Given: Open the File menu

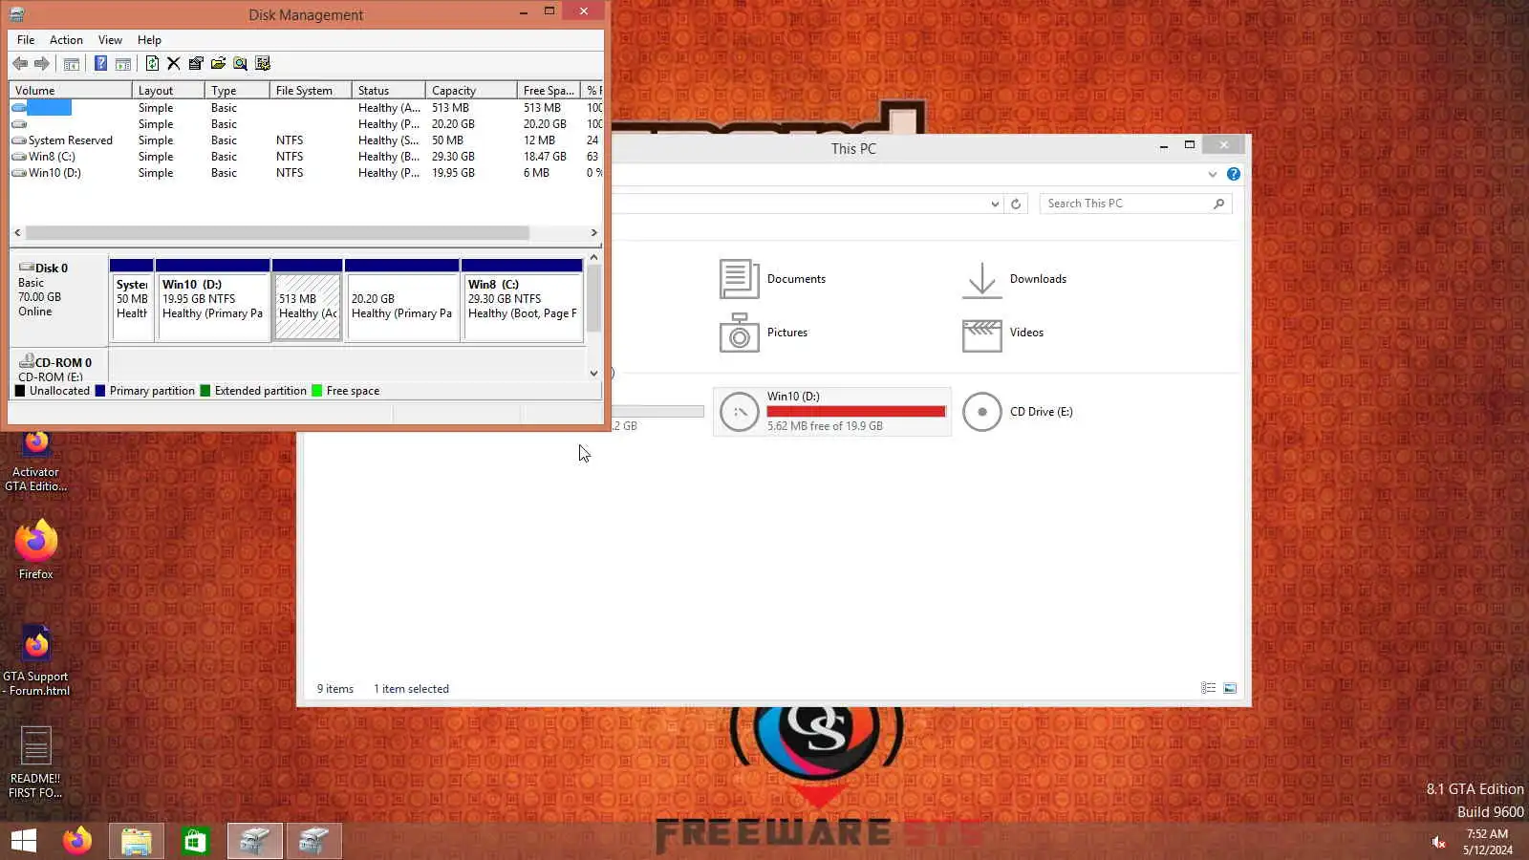Looking at the screenshot, I should 26,40.
